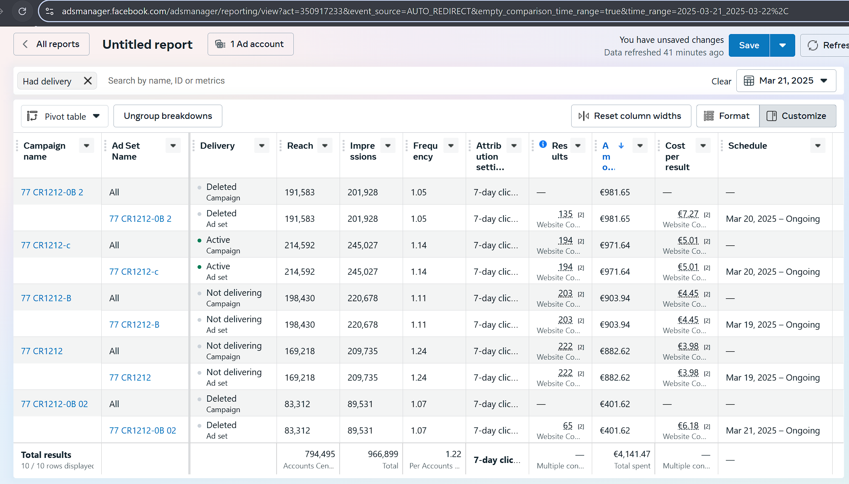Viewport: 849px width, 484px height.
Task: Open Campaign name column menu arrow
Action: [x=87, y=146]
